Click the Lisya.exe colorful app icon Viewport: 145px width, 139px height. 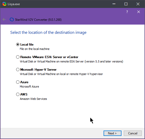point(4,4)
